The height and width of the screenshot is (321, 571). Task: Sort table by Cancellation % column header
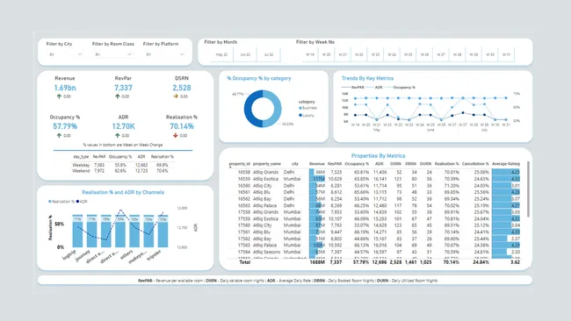[x=475, y=164]
